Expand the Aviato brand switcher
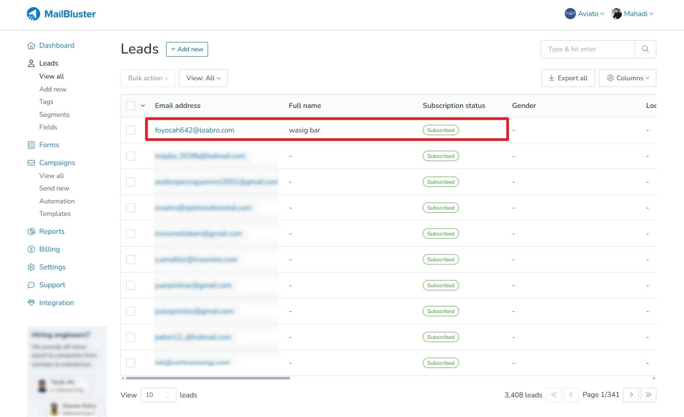 (x=584, y=14)
